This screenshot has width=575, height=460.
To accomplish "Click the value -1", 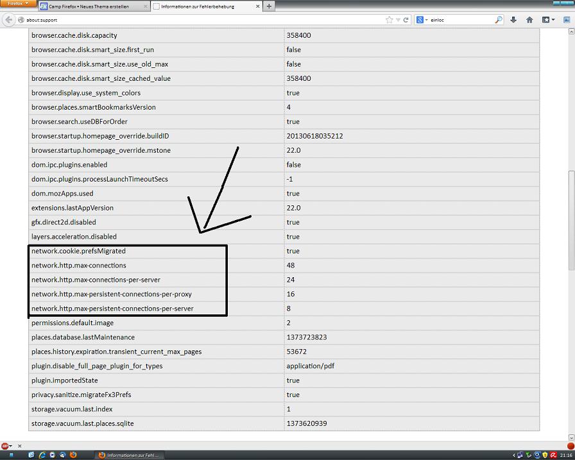I will [289, 179].
